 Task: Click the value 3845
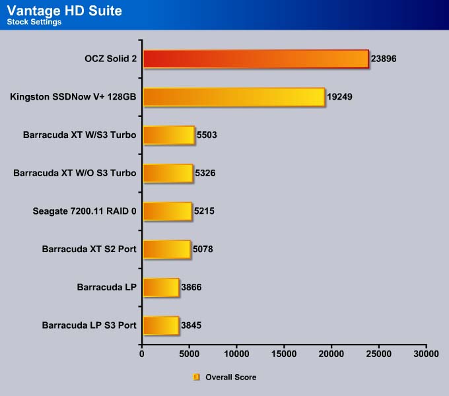[x=191, y=325]
